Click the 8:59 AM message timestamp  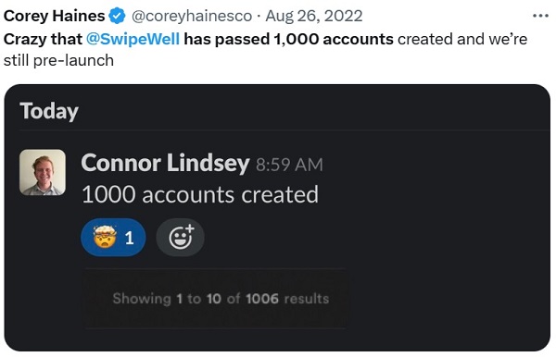click(x=289, y=165)
